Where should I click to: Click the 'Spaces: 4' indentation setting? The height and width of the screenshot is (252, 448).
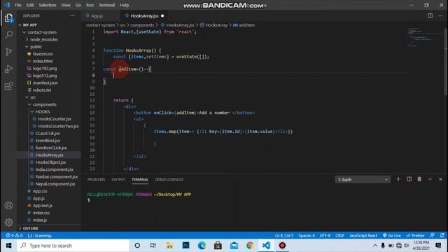tap(307, 235)
